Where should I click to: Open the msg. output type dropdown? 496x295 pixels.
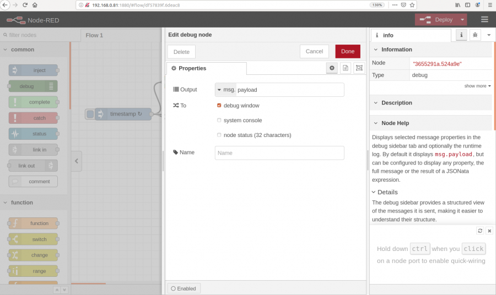pos(225,90)
